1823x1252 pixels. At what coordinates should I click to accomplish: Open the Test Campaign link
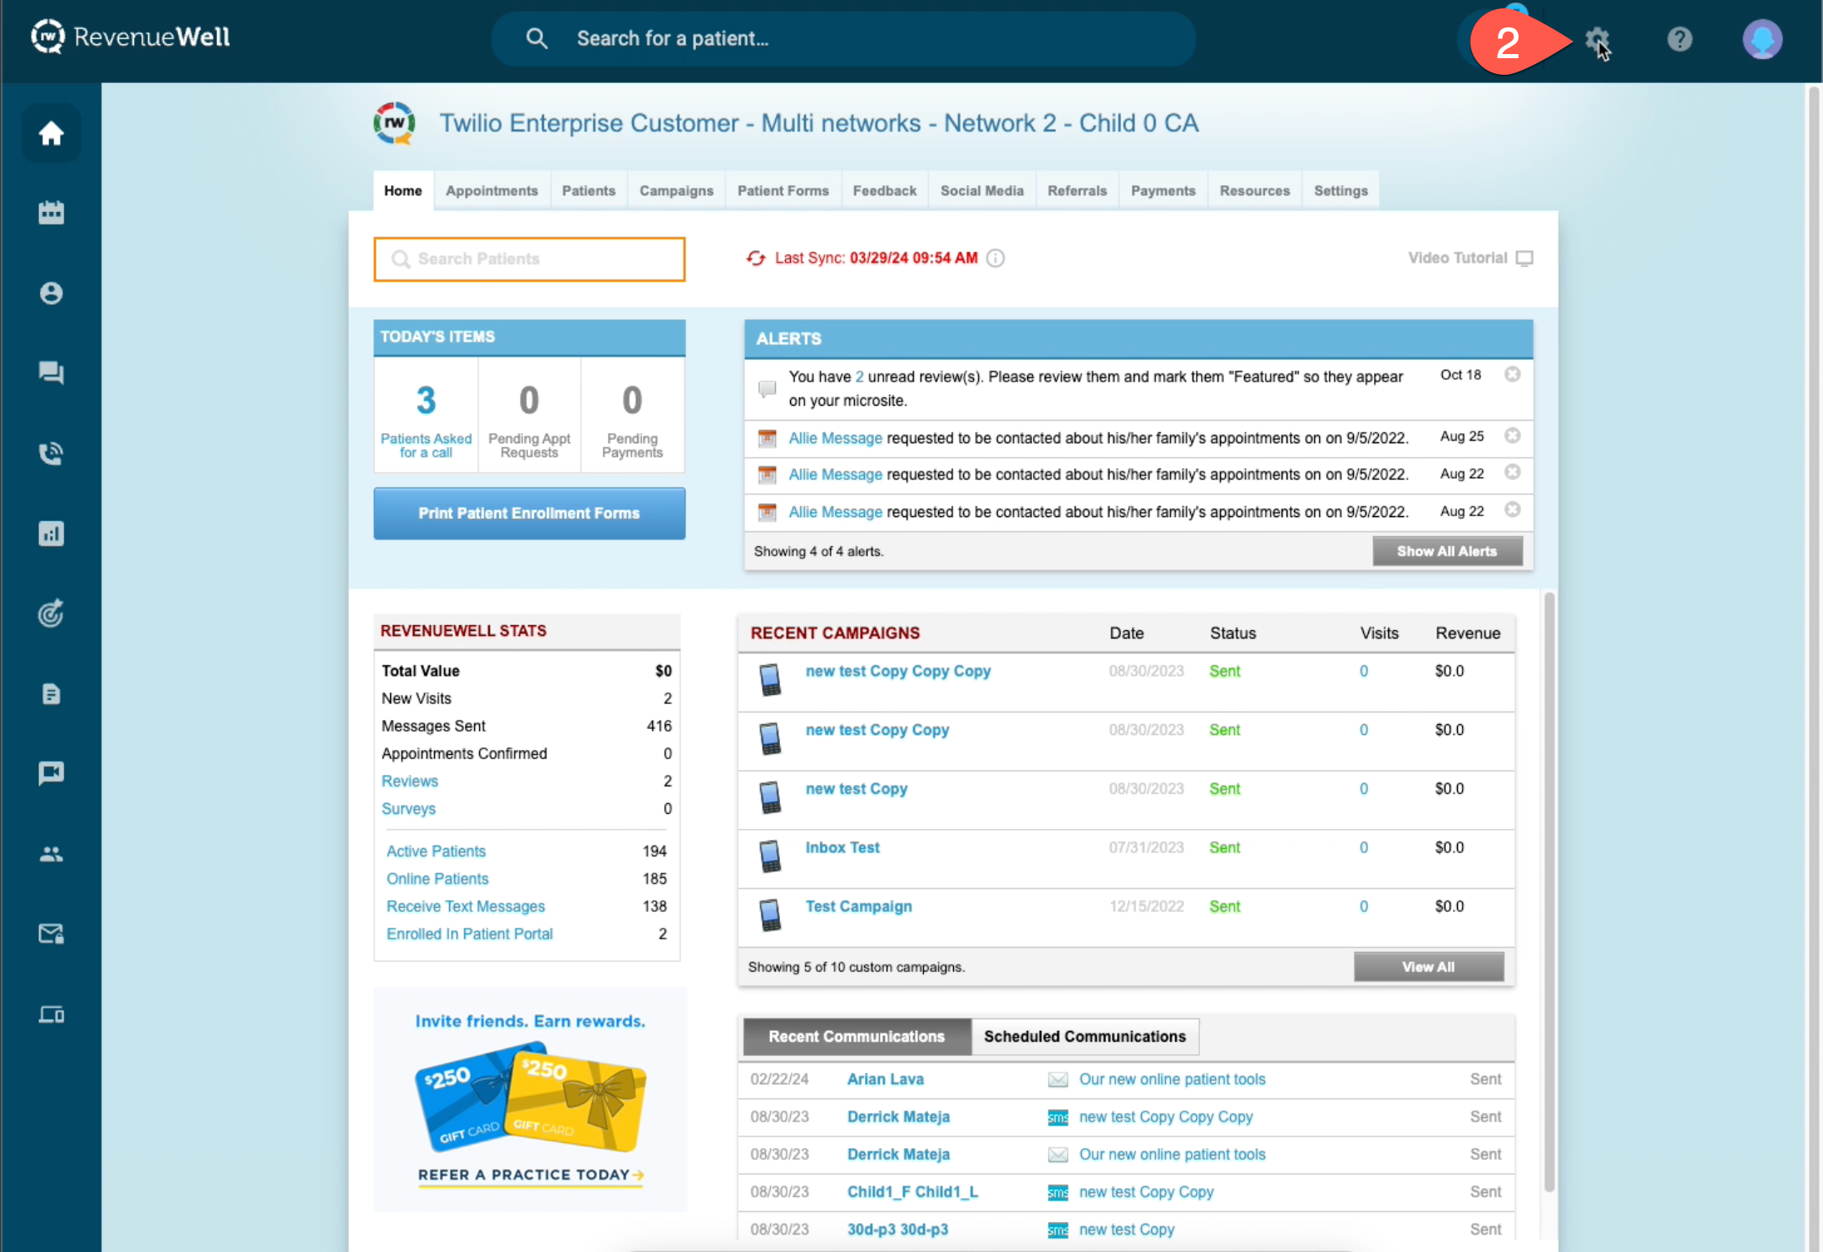pyautogui.click(x=858, y=906)
